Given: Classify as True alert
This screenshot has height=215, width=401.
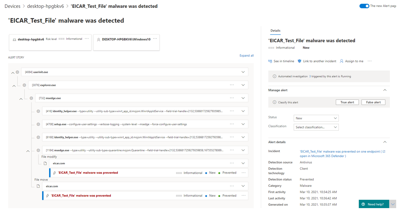Looking at the screenshot, I should (347, 102).
